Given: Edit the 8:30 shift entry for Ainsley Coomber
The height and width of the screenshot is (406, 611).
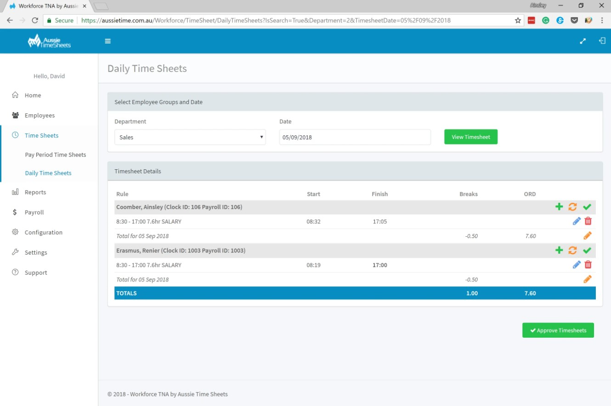Looking at the screenshot, I should (576, 221).
